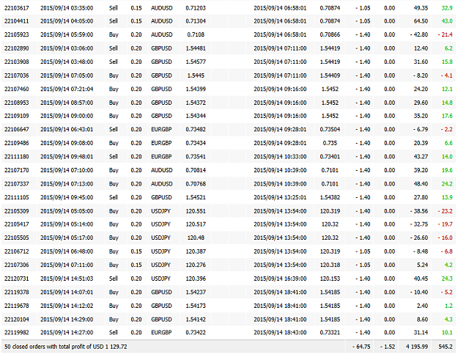This screenshot has height=357, width=458.
Task: Click order ticket 22119678
Action: [17, 306]
